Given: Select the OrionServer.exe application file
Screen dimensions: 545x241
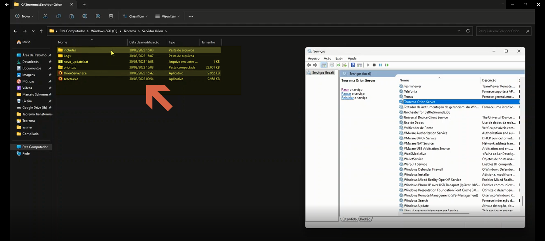Looking at the screenshot, I should tap(139, 73).
